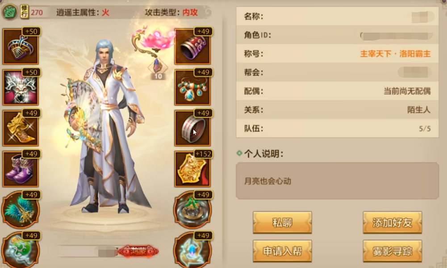Open the golden amulet +152 slot
This screenshot has width=447, height=268.
(192, 168)
